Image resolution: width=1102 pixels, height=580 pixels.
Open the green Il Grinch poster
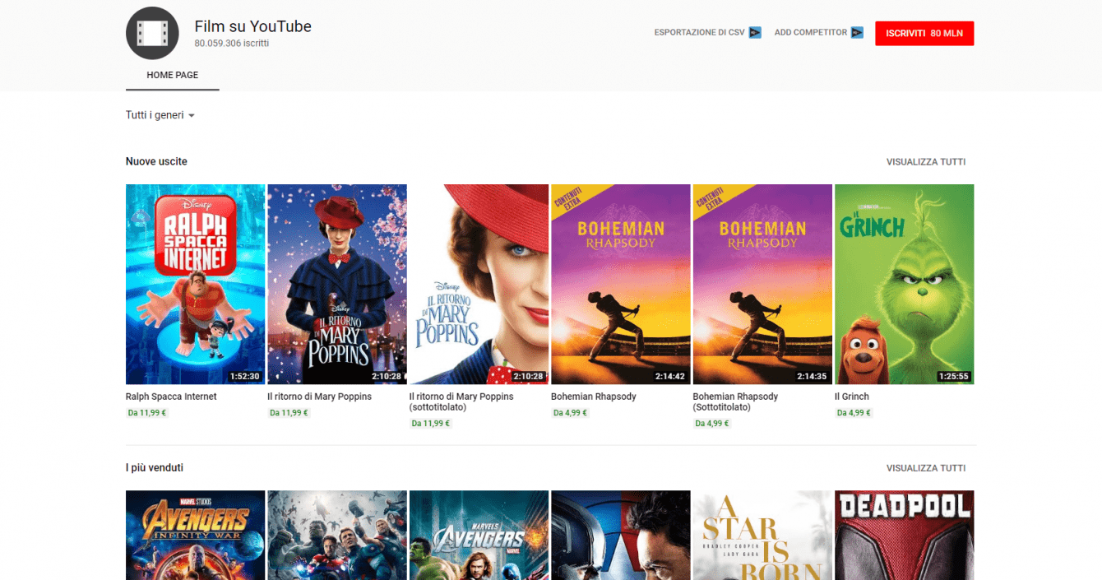905,284
